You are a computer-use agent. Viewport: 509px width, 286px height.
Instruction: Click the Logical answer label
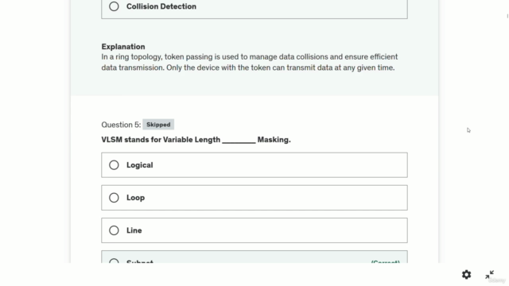[x=140, y=165]
